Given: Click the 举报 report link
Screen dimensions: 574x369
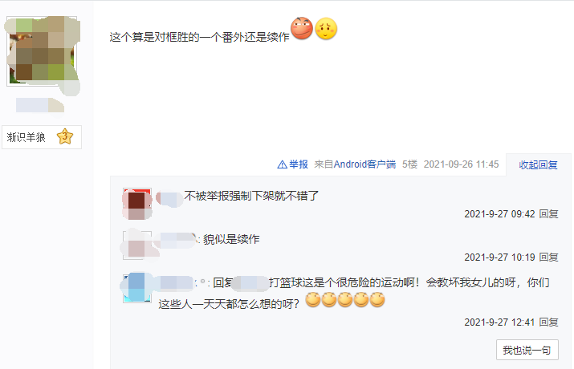Looking at the screenshot, I should tap(299, 164).
